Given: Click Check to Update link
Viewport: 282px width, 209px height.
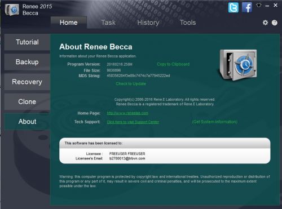Looking at the screenshot, I should coord(131,83).
